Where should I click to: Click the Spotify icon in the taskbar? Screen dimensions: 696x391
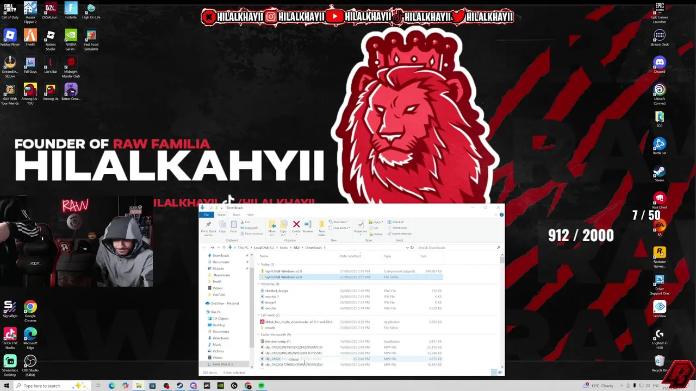tap(262, 386)
